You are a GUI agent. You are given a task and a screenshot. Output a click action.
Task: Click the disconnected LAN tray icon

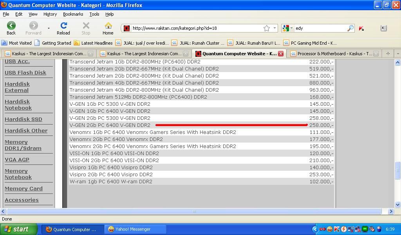tap(358, 229)
